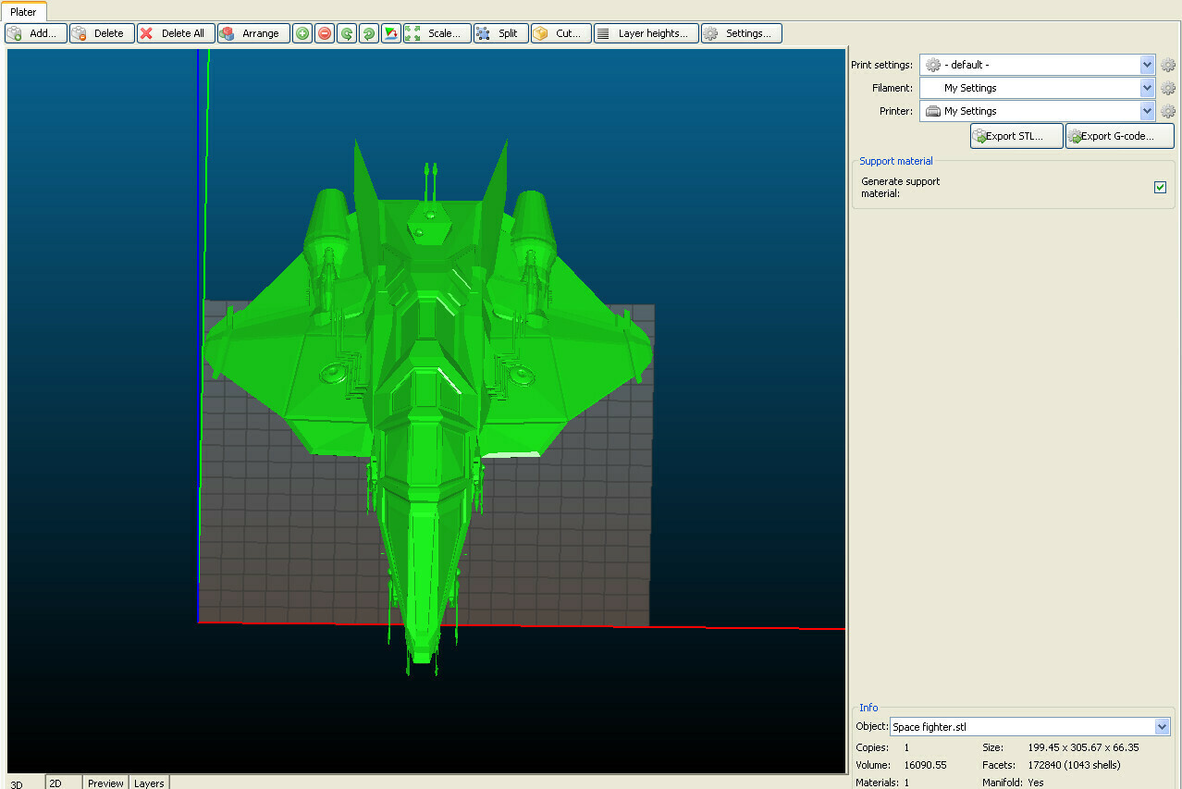Click the Export G-code button
This screenshot has width=1182, height=789.
click(x=1118, y=135)
